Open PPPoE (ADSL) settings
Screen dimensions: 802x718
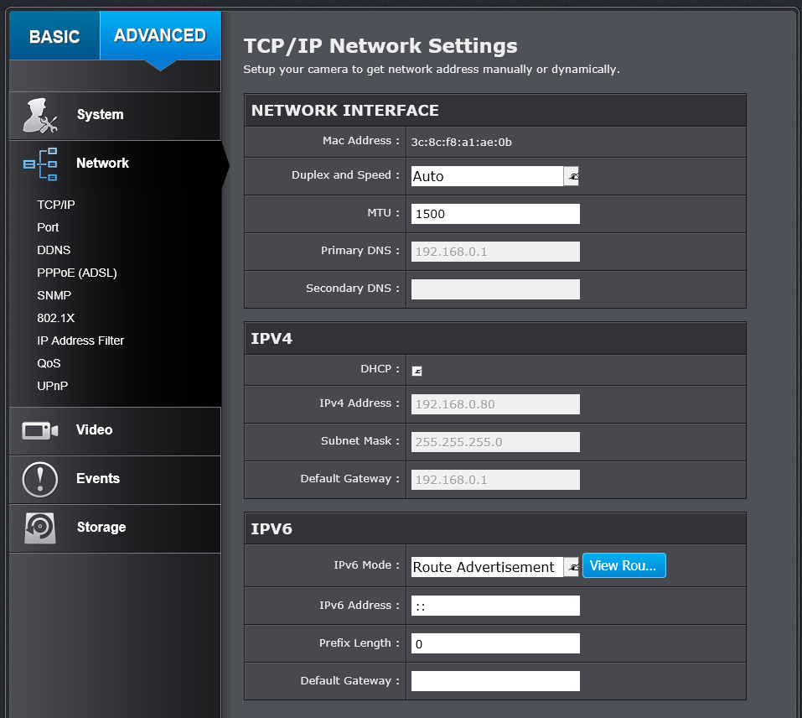click(77, 273)
